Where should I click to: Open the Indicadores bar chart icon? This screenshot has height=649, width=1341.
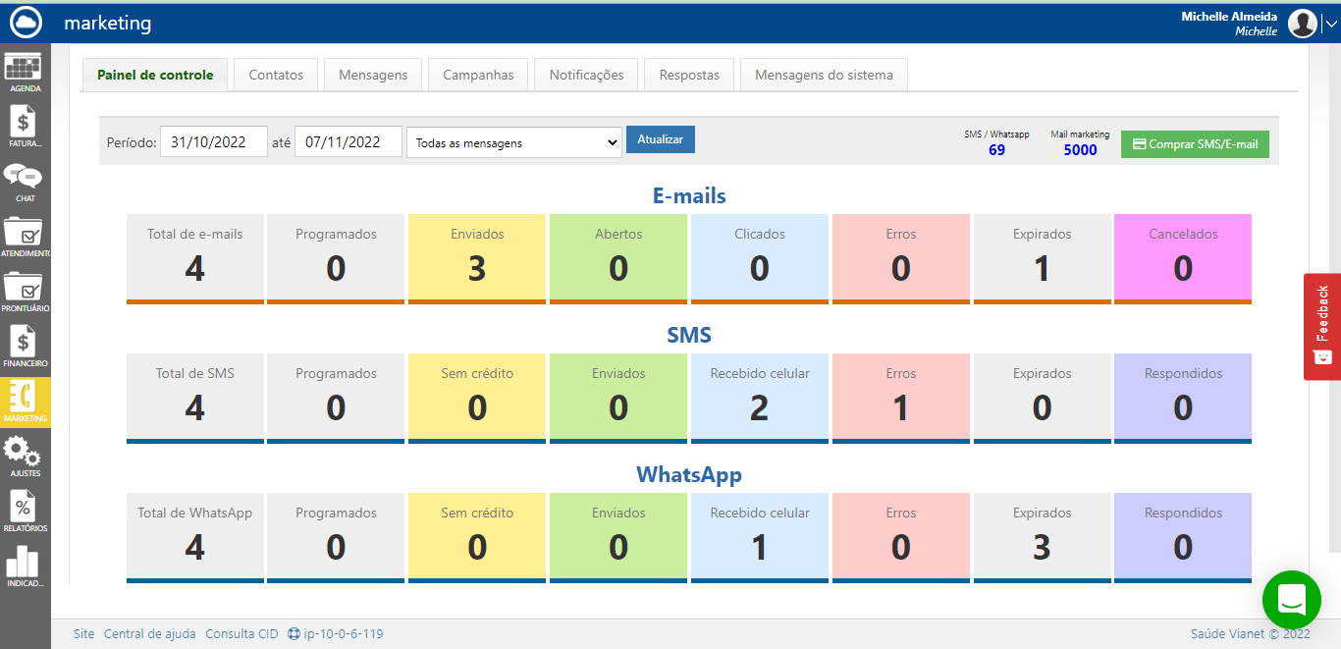(x=25, y=567)
